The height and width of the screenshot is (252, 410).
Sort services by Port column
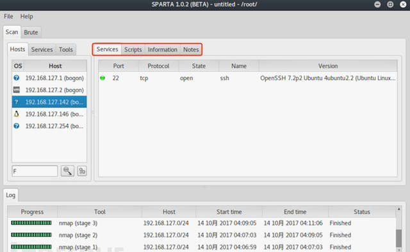click(x=119, y=66)
